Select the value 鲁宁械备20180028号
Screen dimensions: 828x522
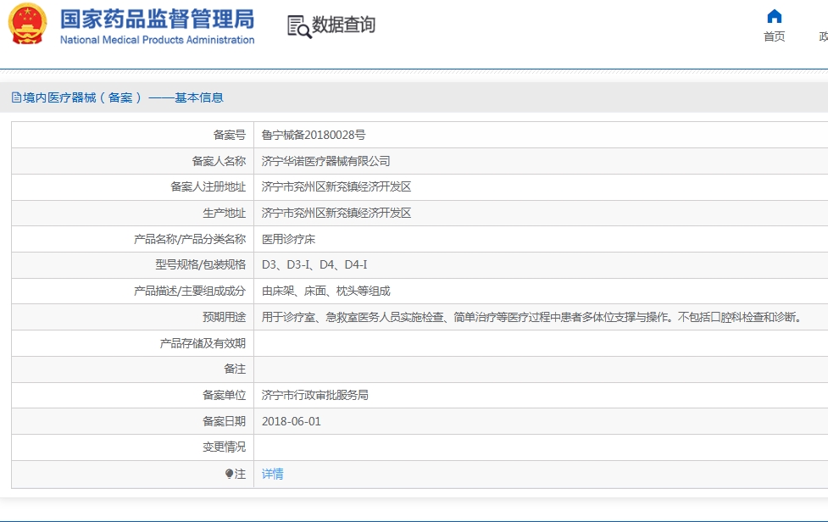[x=314, y=135]
